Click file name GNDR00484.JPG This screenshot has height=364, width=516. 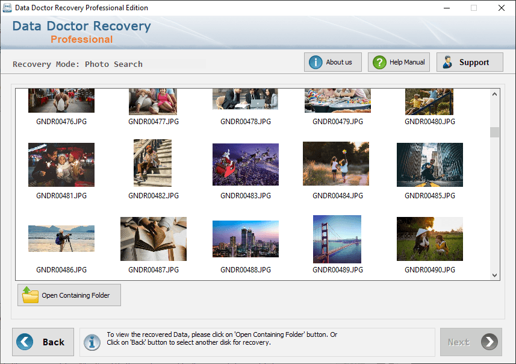click(338, 196)
